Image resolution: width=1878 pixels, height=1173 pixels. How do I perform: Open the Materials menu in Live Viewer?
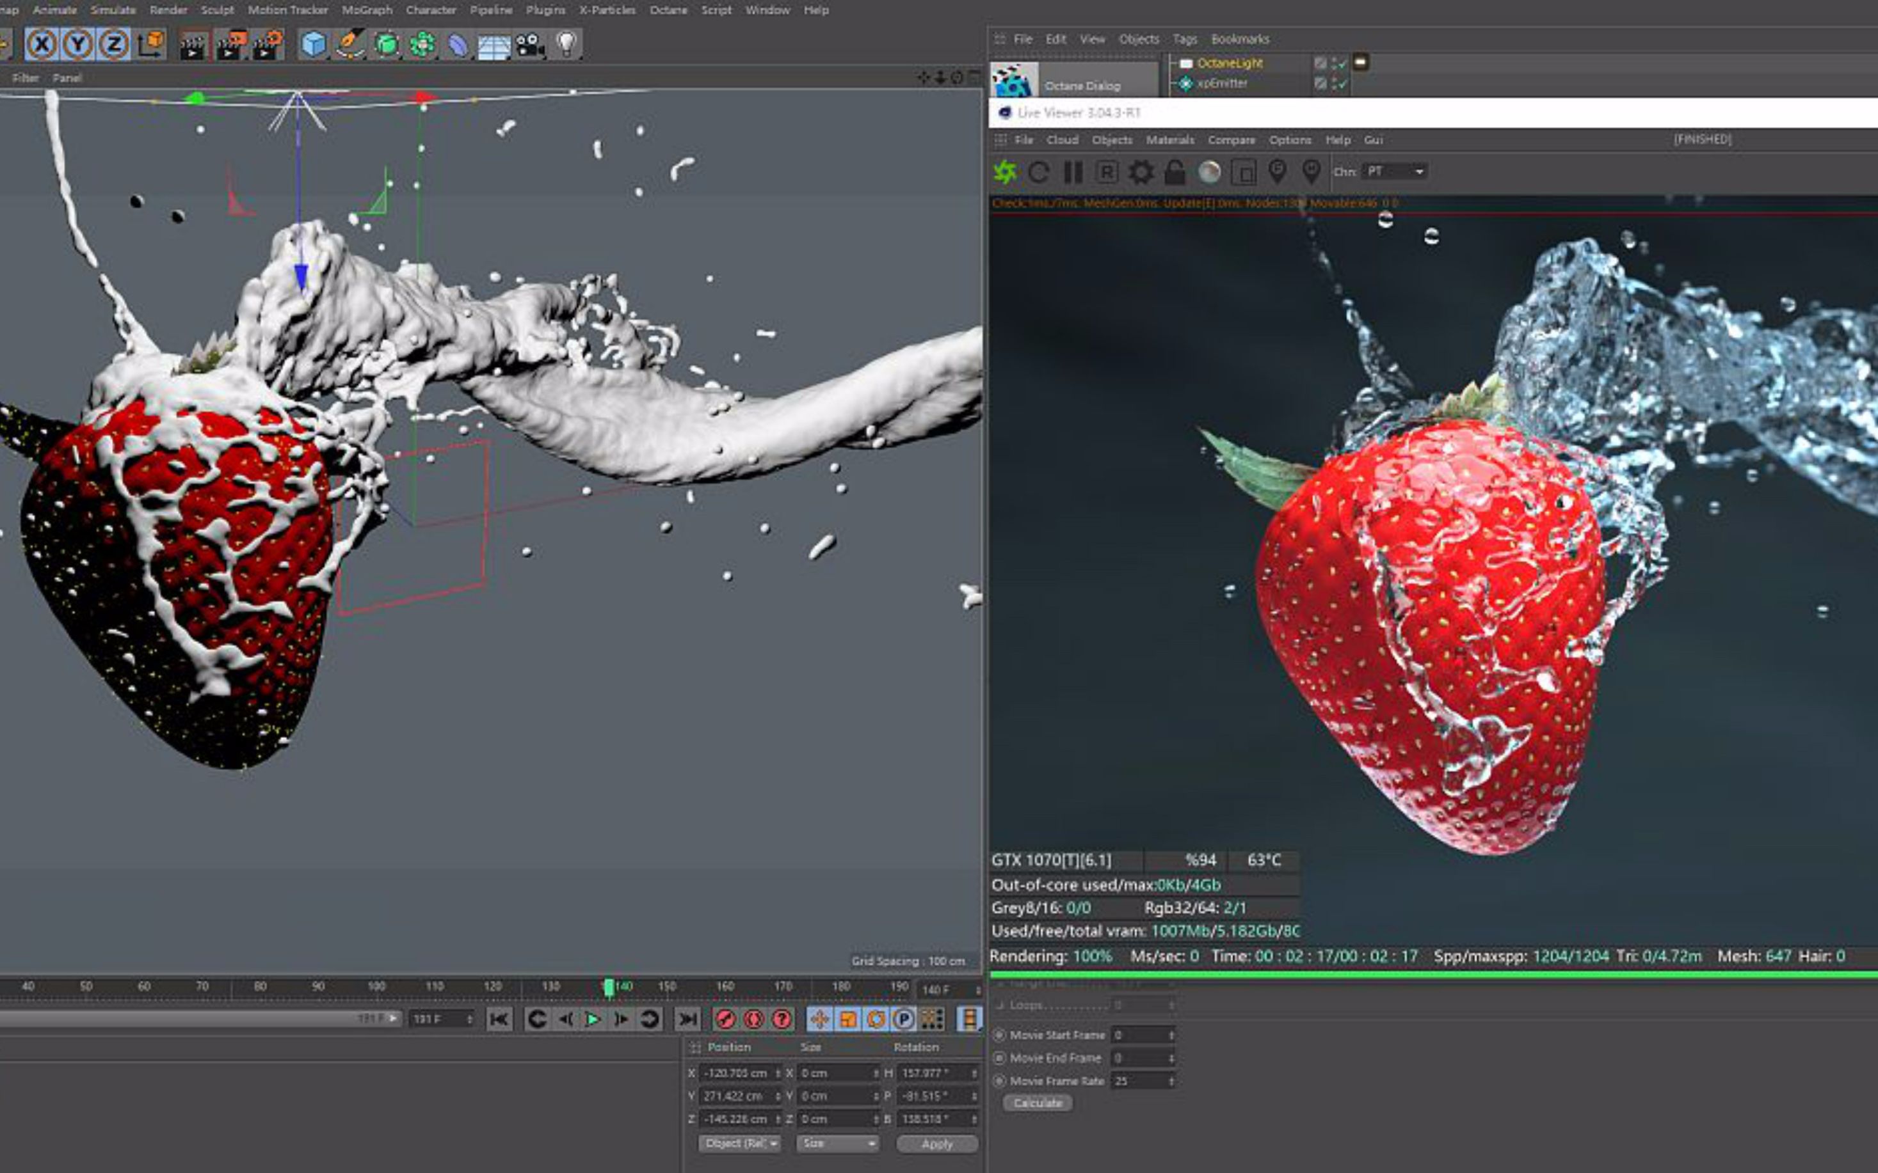click(x=1171, y=139)
